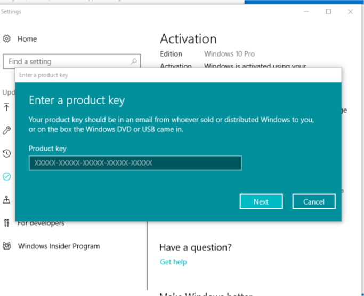Select the Activation checkmark icon
The width and height of the screenshot is (364, 296).
click(x=6, y=176)
